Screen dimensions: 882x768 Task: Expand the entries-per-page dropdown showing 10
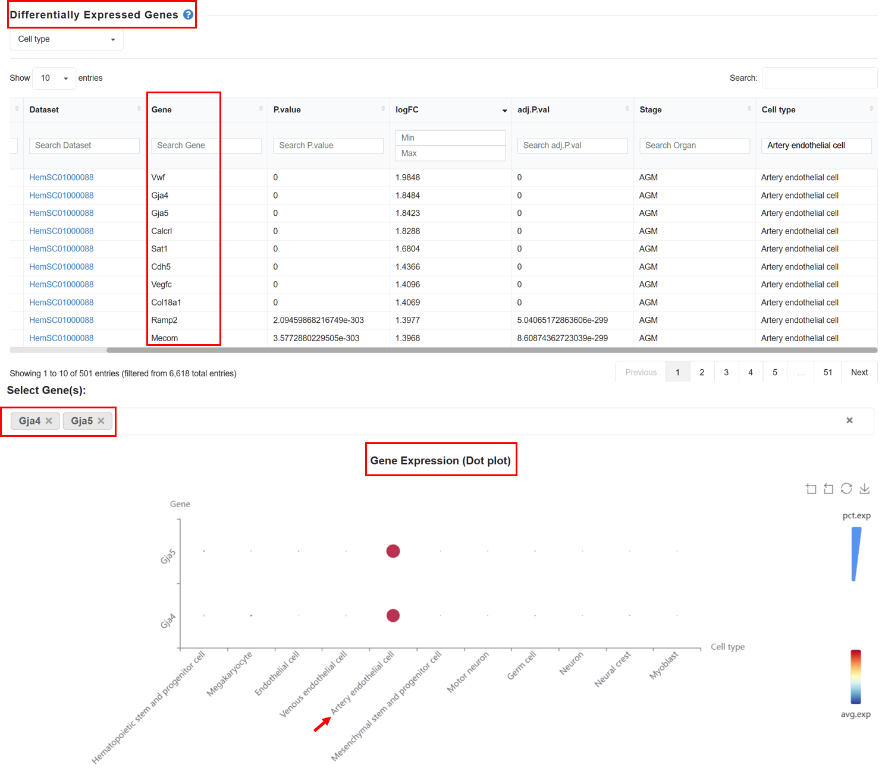[x=54, y=78]
